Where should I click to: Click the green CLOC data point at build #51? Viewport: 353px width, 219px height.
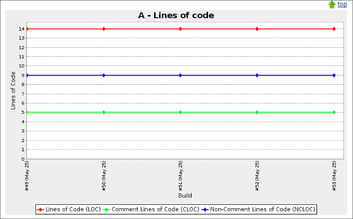180,112
